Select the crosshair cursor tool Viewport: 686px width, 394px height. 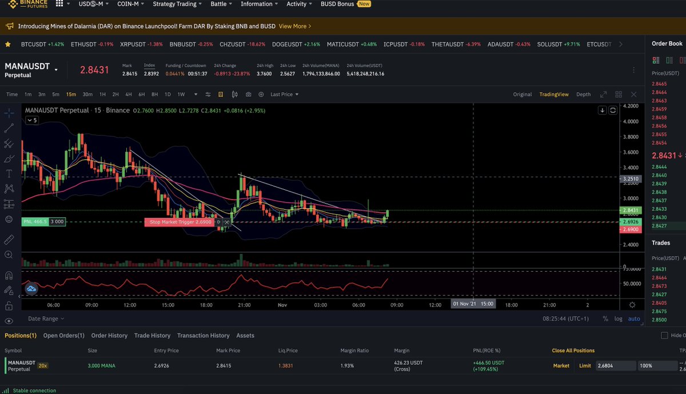(9, 113)
